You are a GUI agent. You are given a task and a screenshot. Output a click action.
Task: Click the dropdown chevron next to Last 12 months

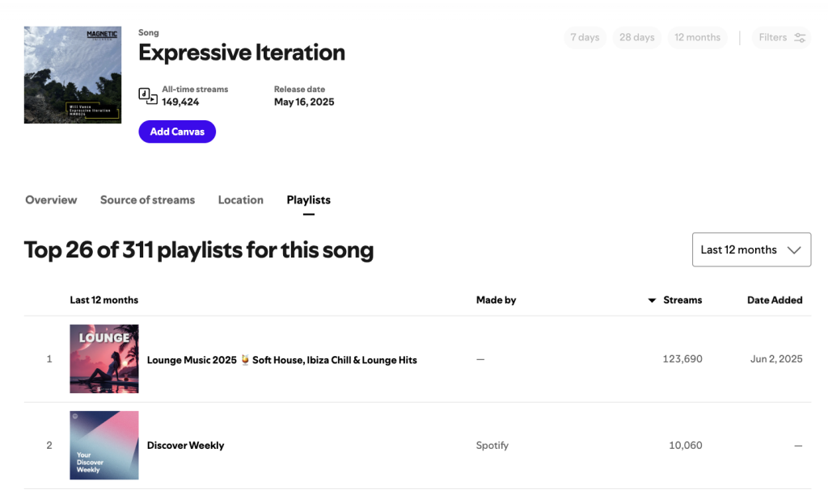coord(794,250)
